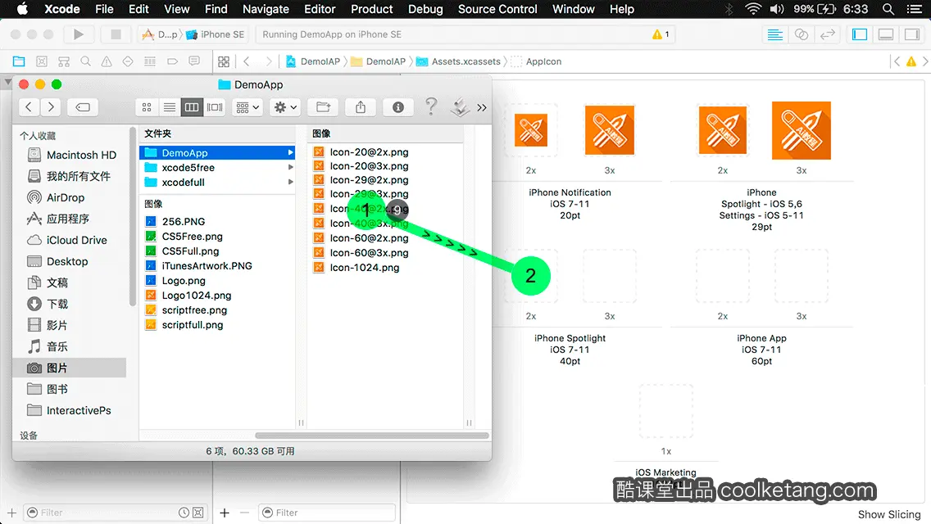Select the Standard editor button

pyautogui.click(x=774, y=34)
